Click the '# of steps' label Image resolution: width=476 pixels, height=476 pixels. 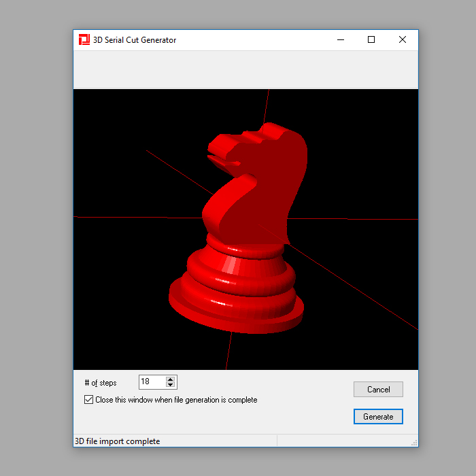pyautogui.click(x=101, y=383)
